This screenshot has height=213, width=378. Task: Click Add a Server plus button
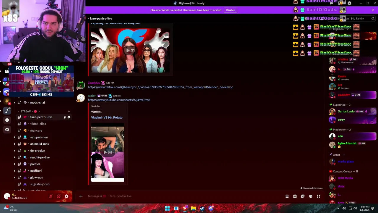[7, 120]
